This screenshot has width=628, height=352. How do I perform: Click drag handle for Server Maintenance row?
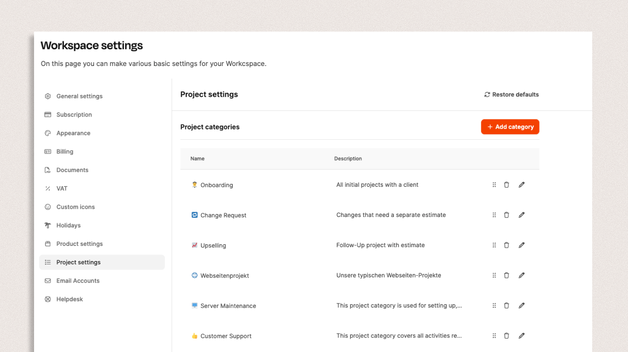click(x=494, y=305)
